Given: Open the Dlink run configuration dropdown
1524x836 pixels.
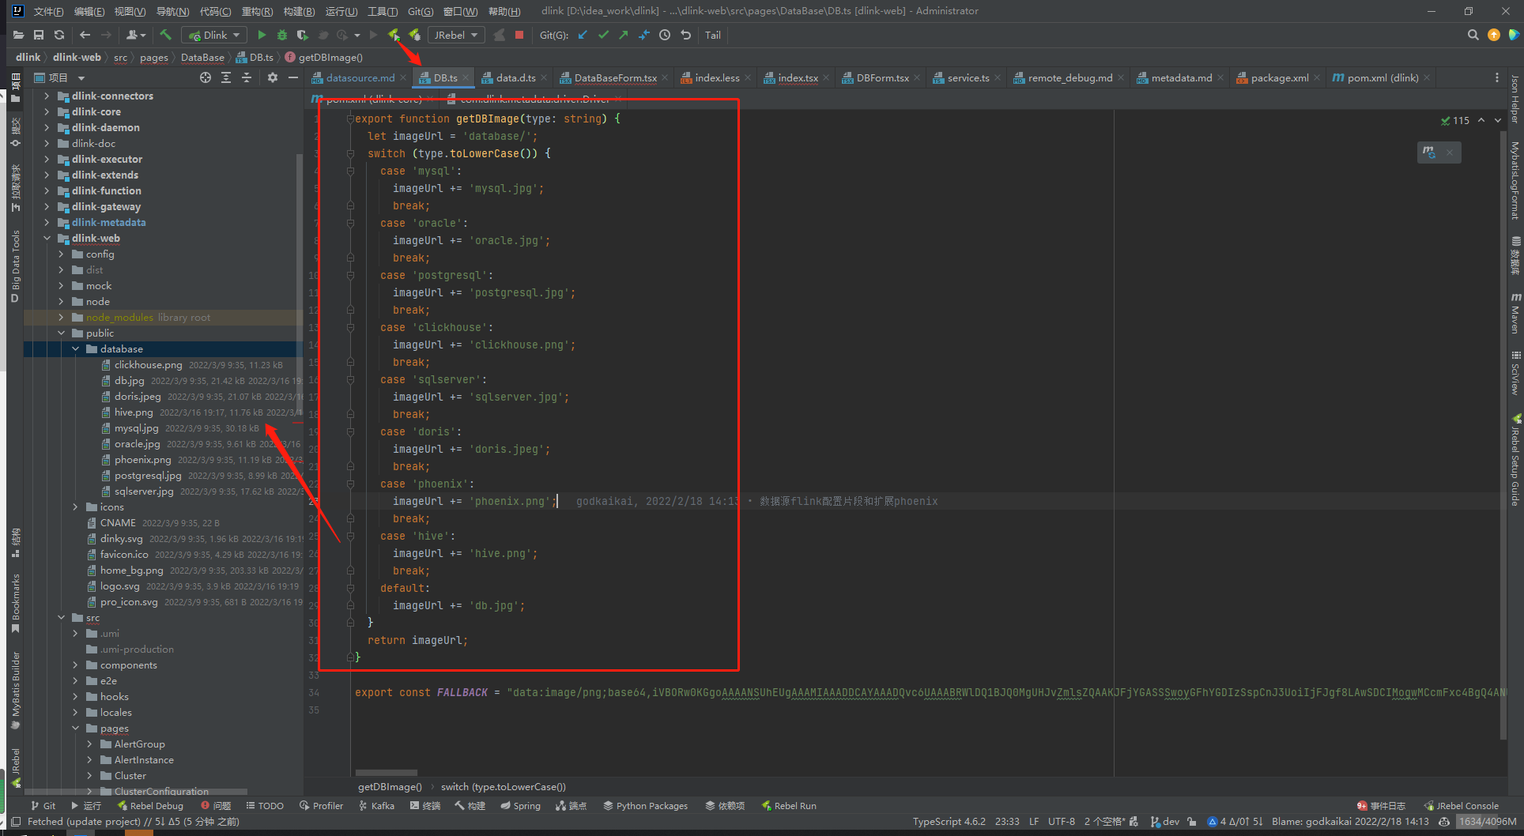Looking at the screenshot, I should 213,35.
